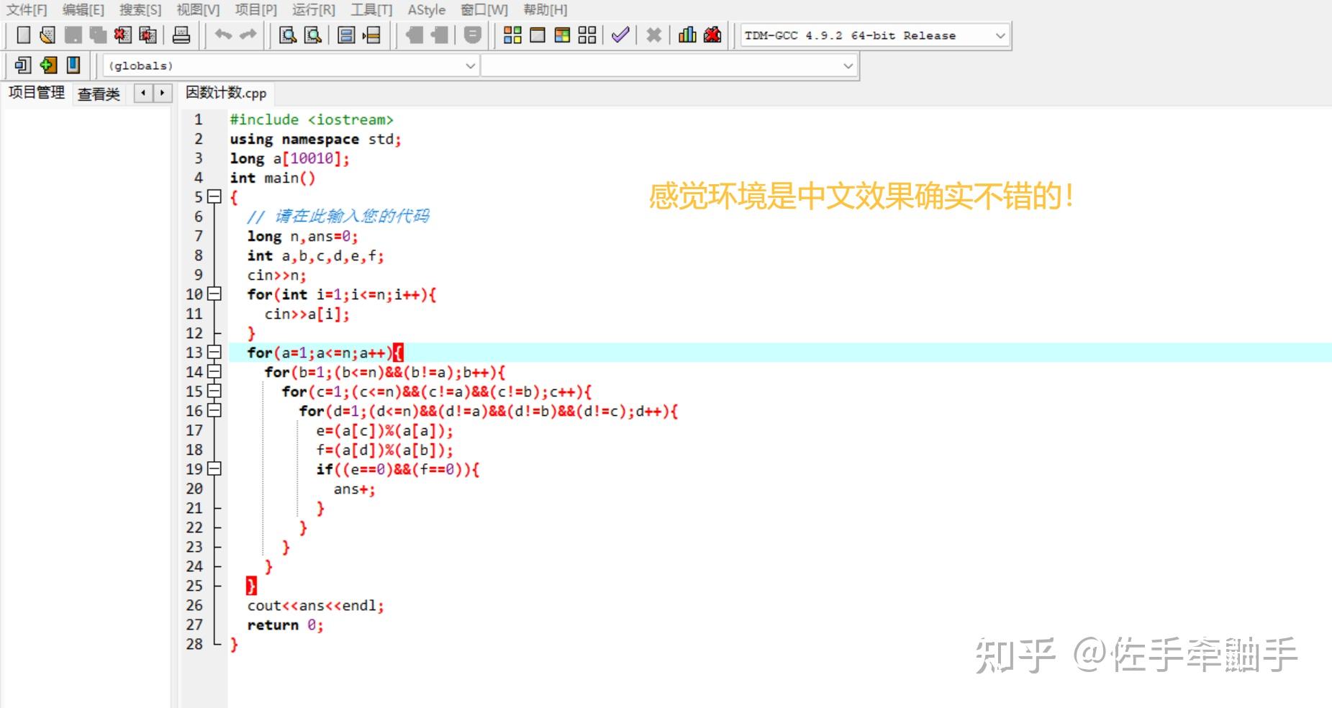Collapse the code fold at line 10
Viewport: 1332px width, 708px height.
(x=212, y=294)
